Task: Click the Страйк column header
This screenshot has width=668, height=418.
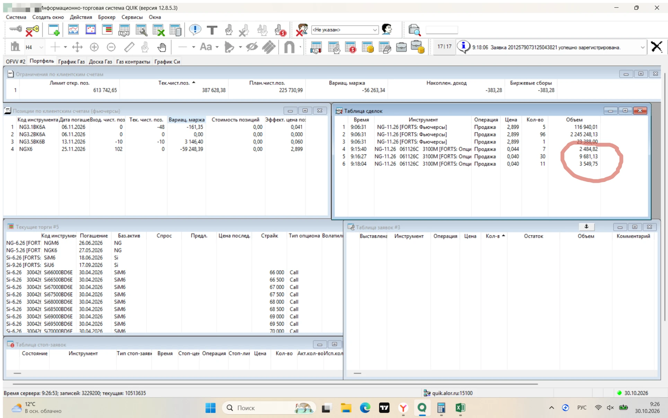Action: coord(269,236)
